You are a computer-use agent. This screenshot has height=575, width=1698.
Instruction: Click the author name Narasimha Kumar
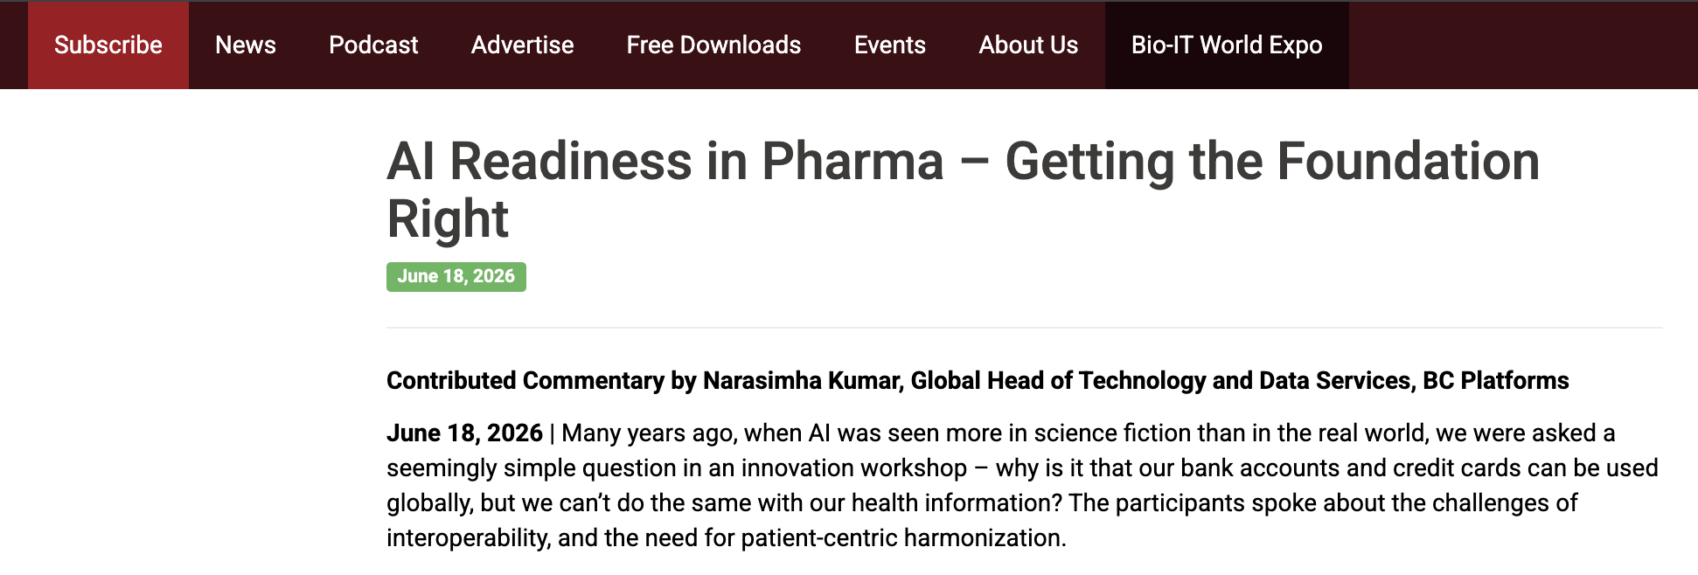[802, 381]
